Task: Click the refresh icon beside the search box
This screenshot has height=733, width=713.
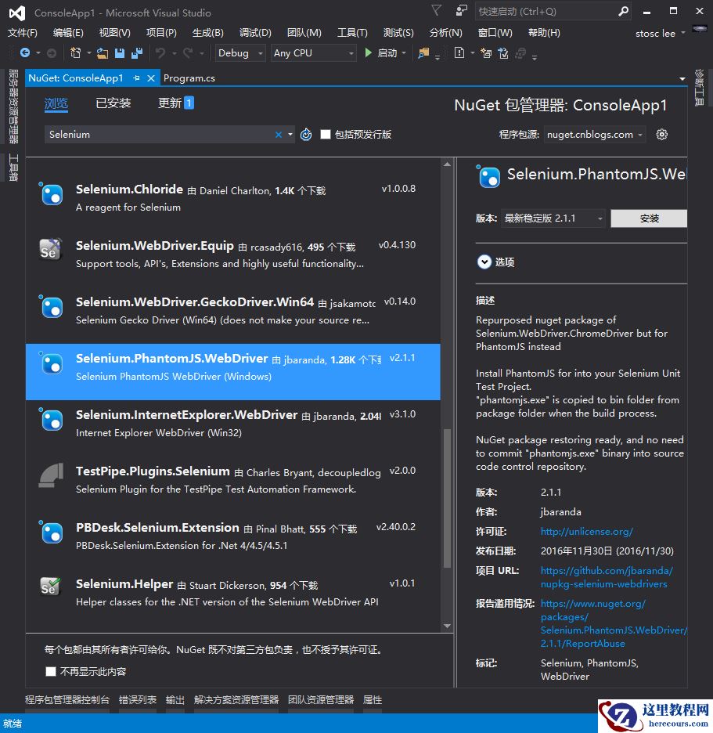Action: click(x=306, y=135)
